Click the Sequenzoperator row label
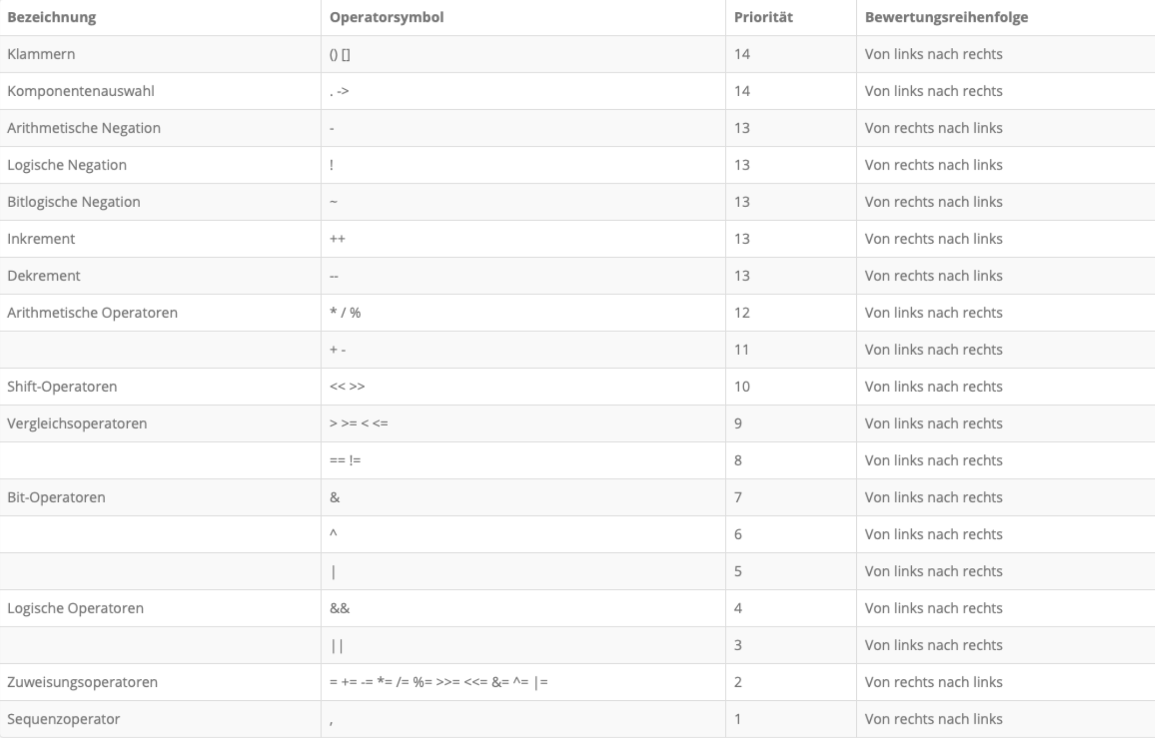Screen dimensions: 1155x738 [64, 719]
